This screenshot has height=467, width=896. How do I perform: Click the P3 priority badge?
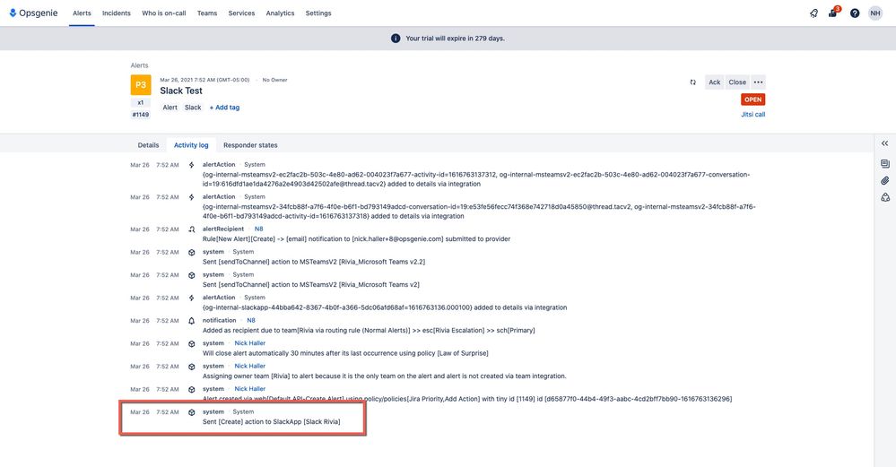coord(141,85)
